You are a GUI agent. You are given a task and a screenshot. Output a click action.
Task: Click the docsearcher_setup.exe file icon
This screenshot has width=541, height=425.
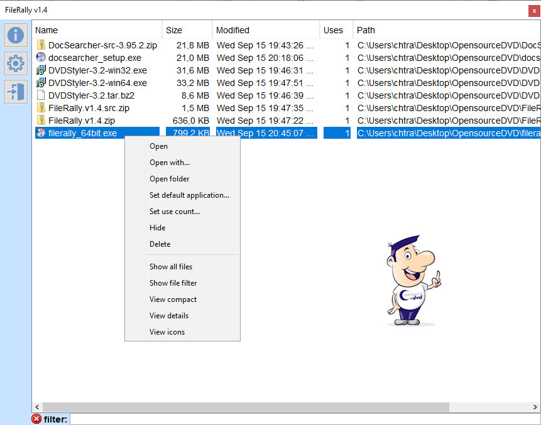(x=41, y=58)
